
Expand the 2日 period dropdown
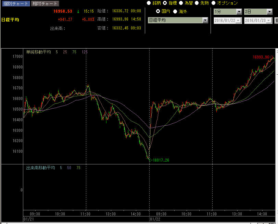point(270,11)
